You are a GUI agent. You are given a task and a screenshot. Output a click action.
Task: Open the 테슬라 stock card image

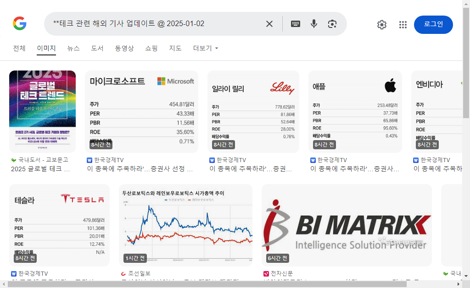click(x=59, y=225)
